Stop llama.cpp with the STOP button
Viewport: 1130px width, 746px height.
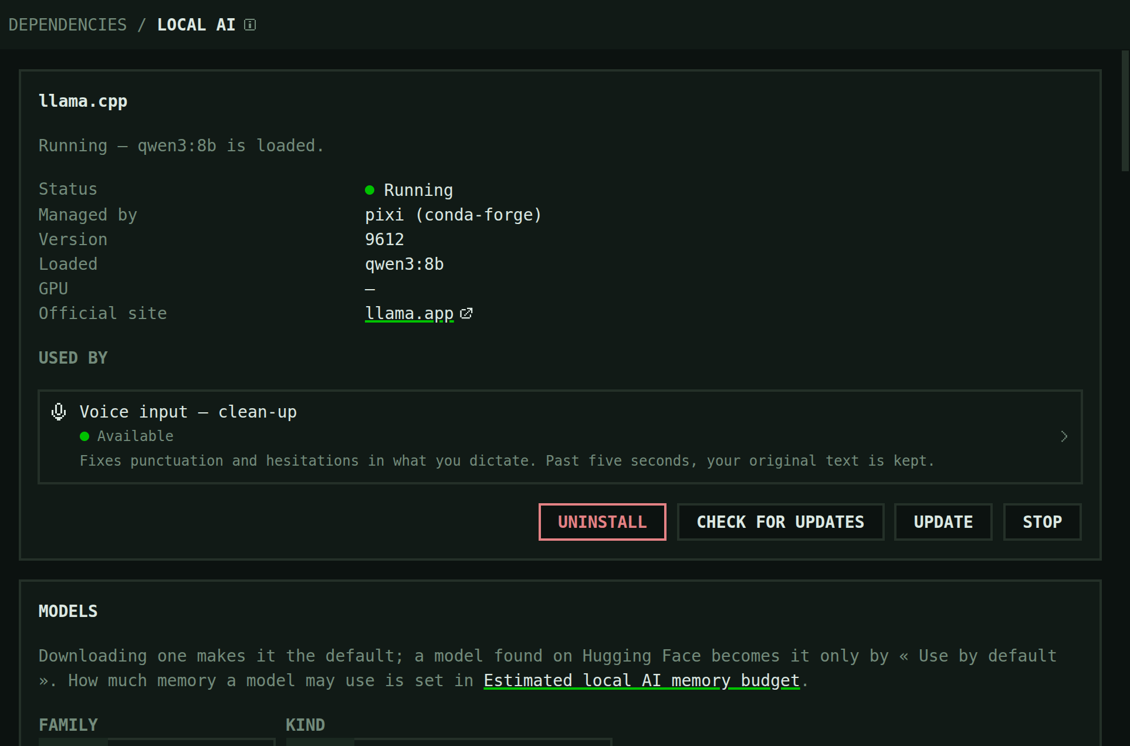[1042, 522]
